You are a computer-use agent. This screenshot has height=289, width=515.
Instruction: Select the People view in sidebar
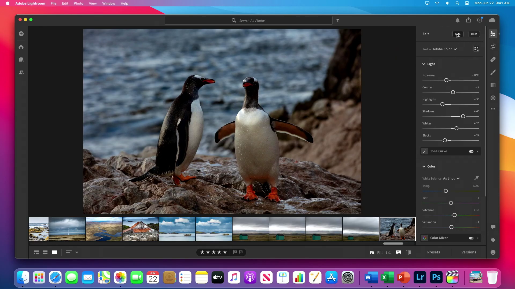tap(21, 72)
